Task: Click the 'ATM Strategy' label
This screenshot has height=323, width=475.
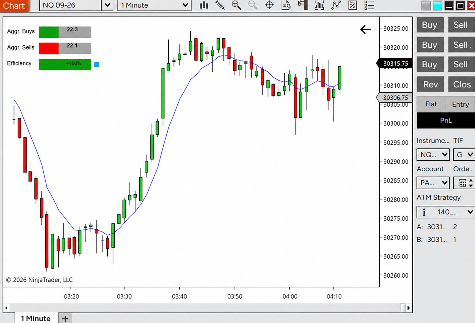Action: pos(439,197)
